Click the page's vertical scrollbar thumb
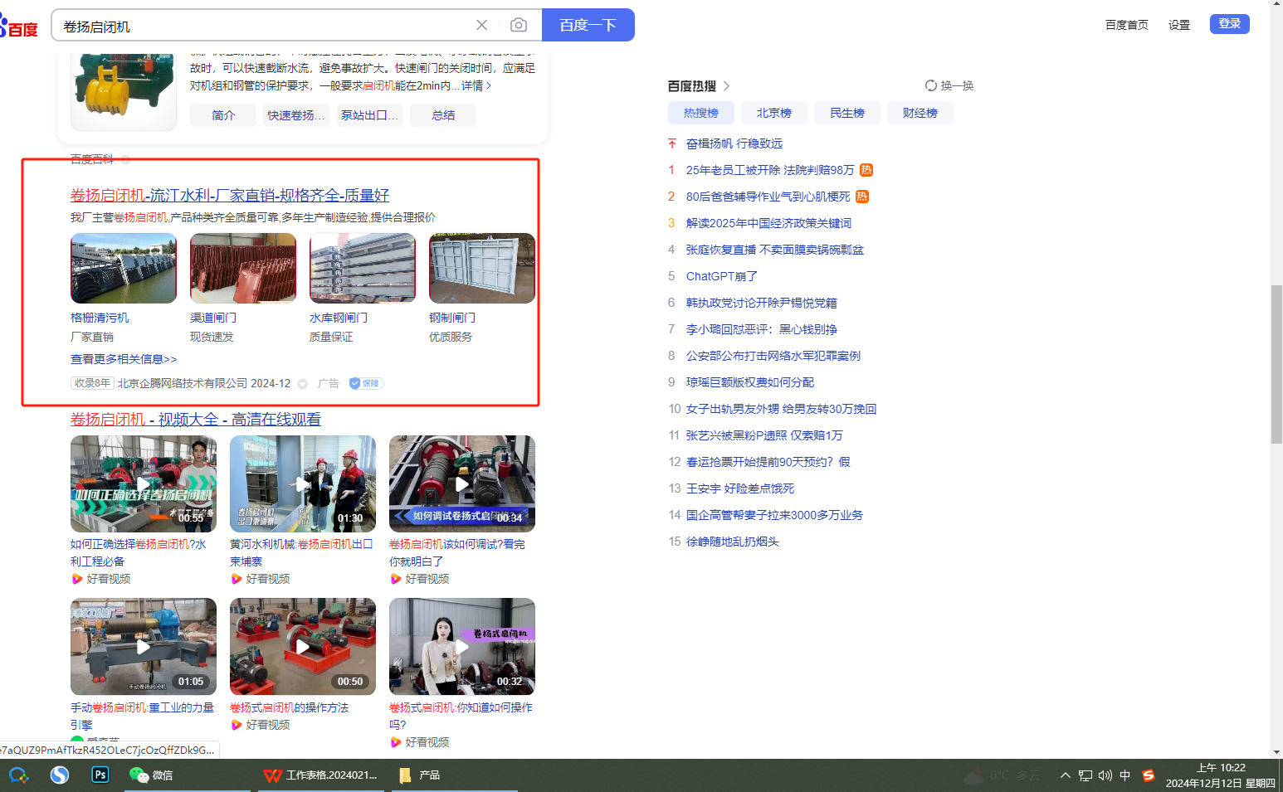Image resolution: width=1283 pixels, height=792 pixels. [x=1276, y=364]
